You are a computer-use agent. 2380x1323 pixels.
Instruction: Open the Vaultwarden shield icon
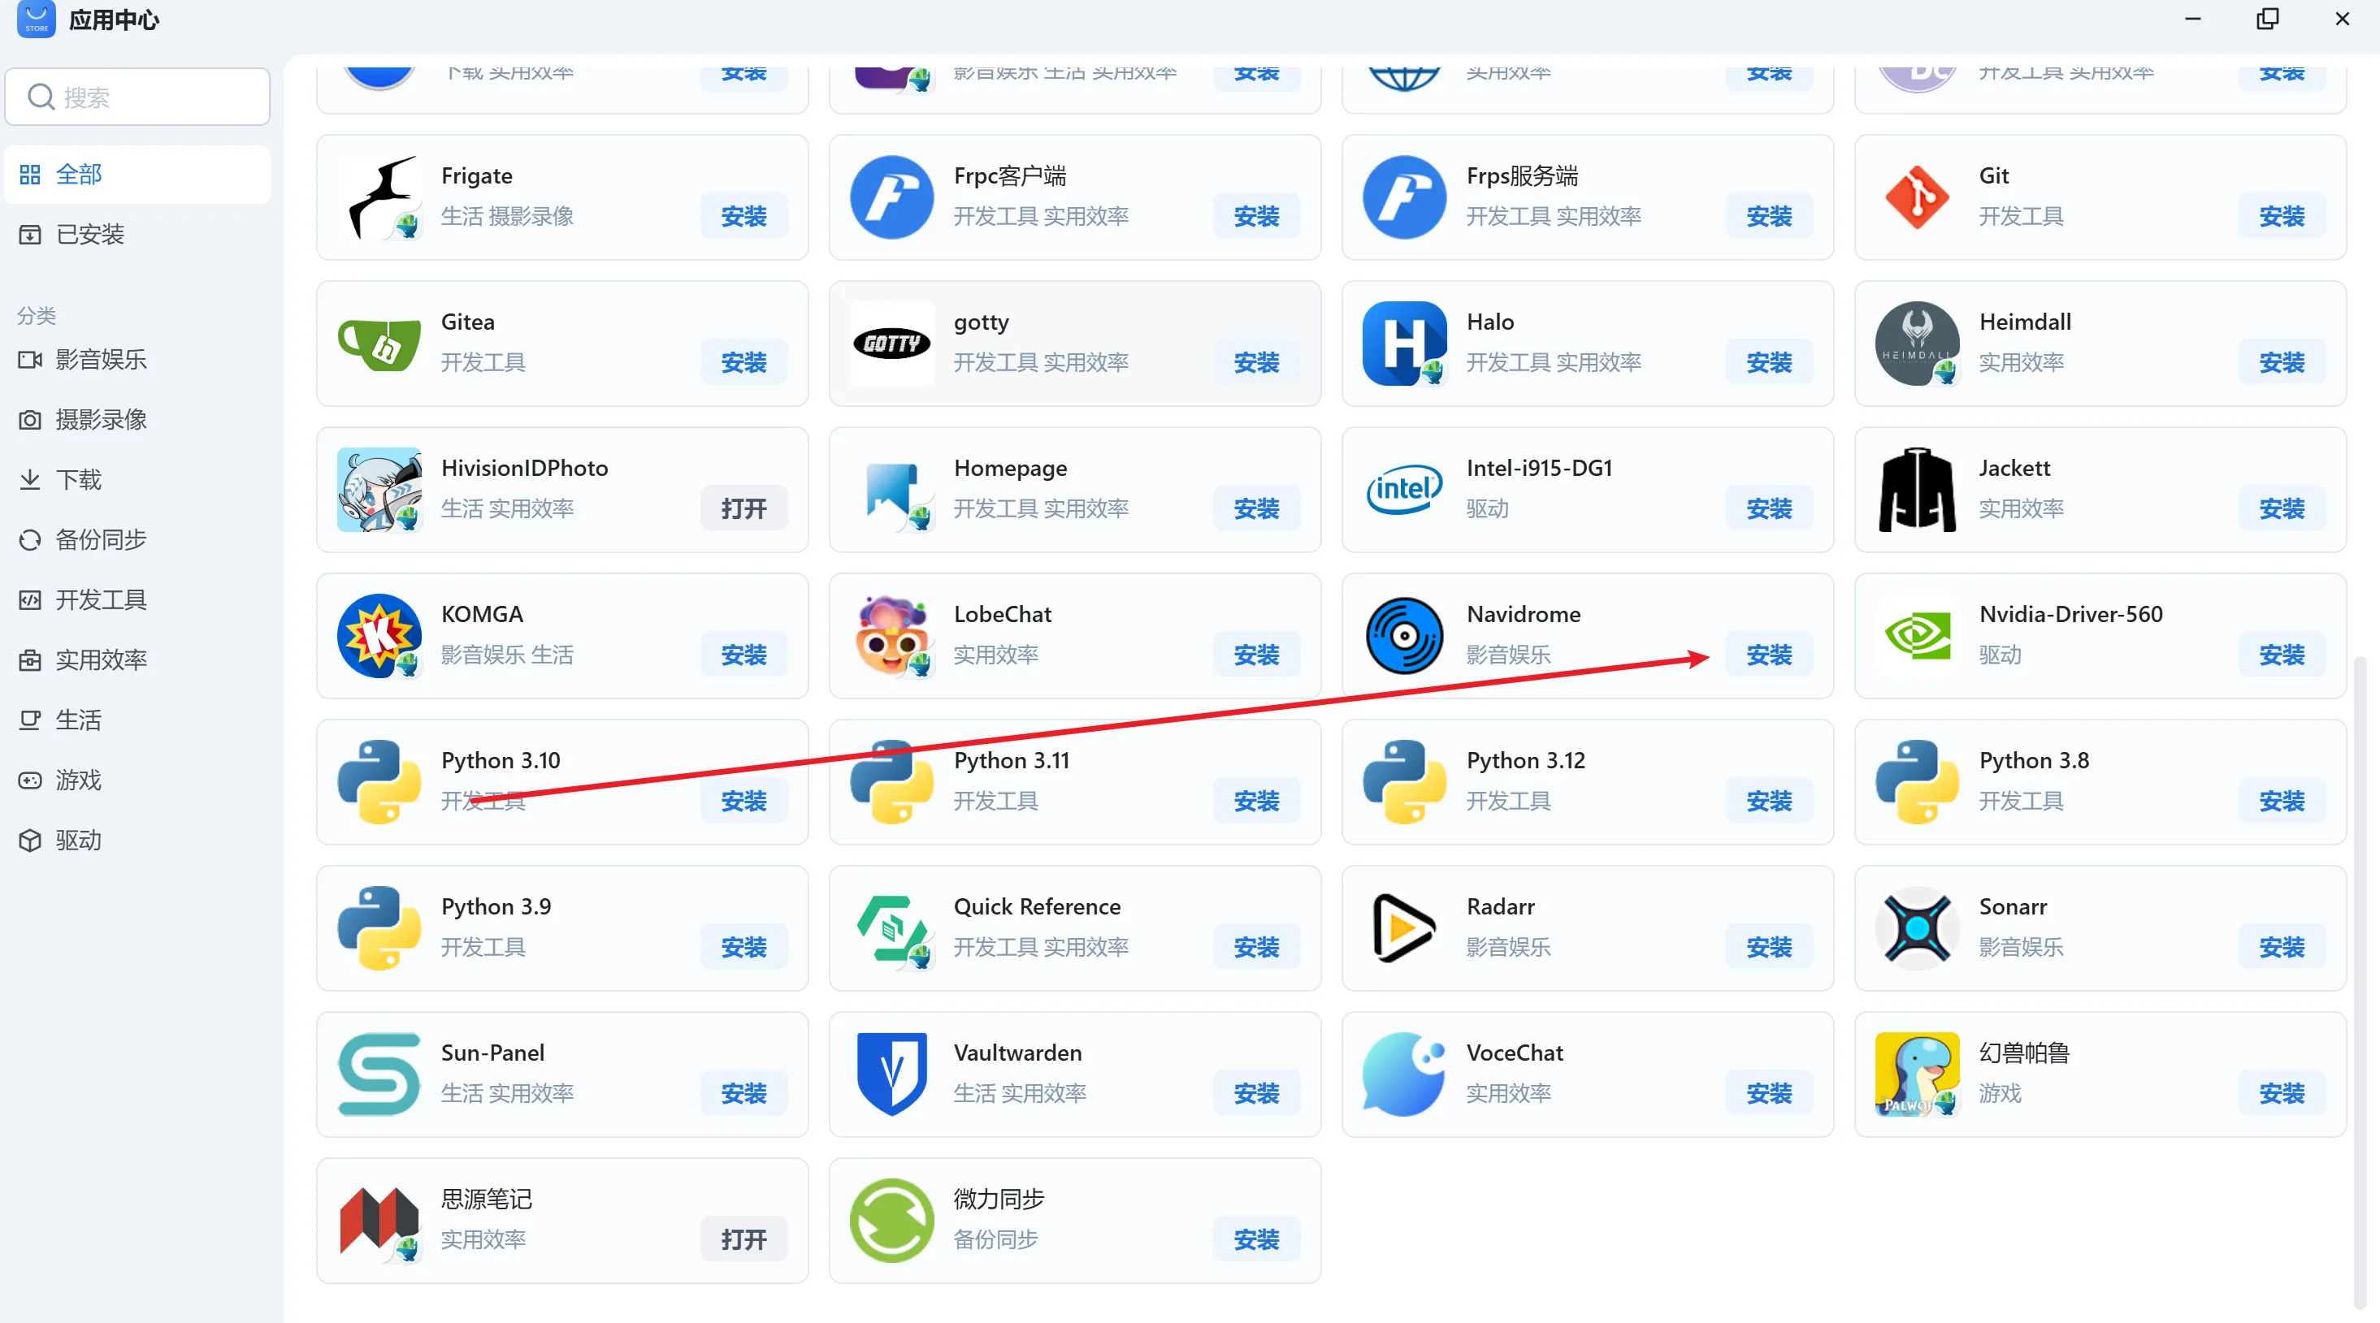[x=891, y=1074]
